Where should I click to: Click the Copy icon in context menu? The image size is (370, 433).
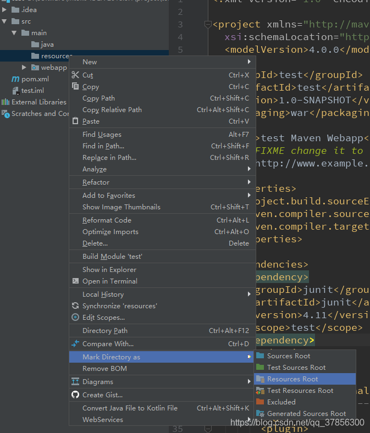point(75,86)
